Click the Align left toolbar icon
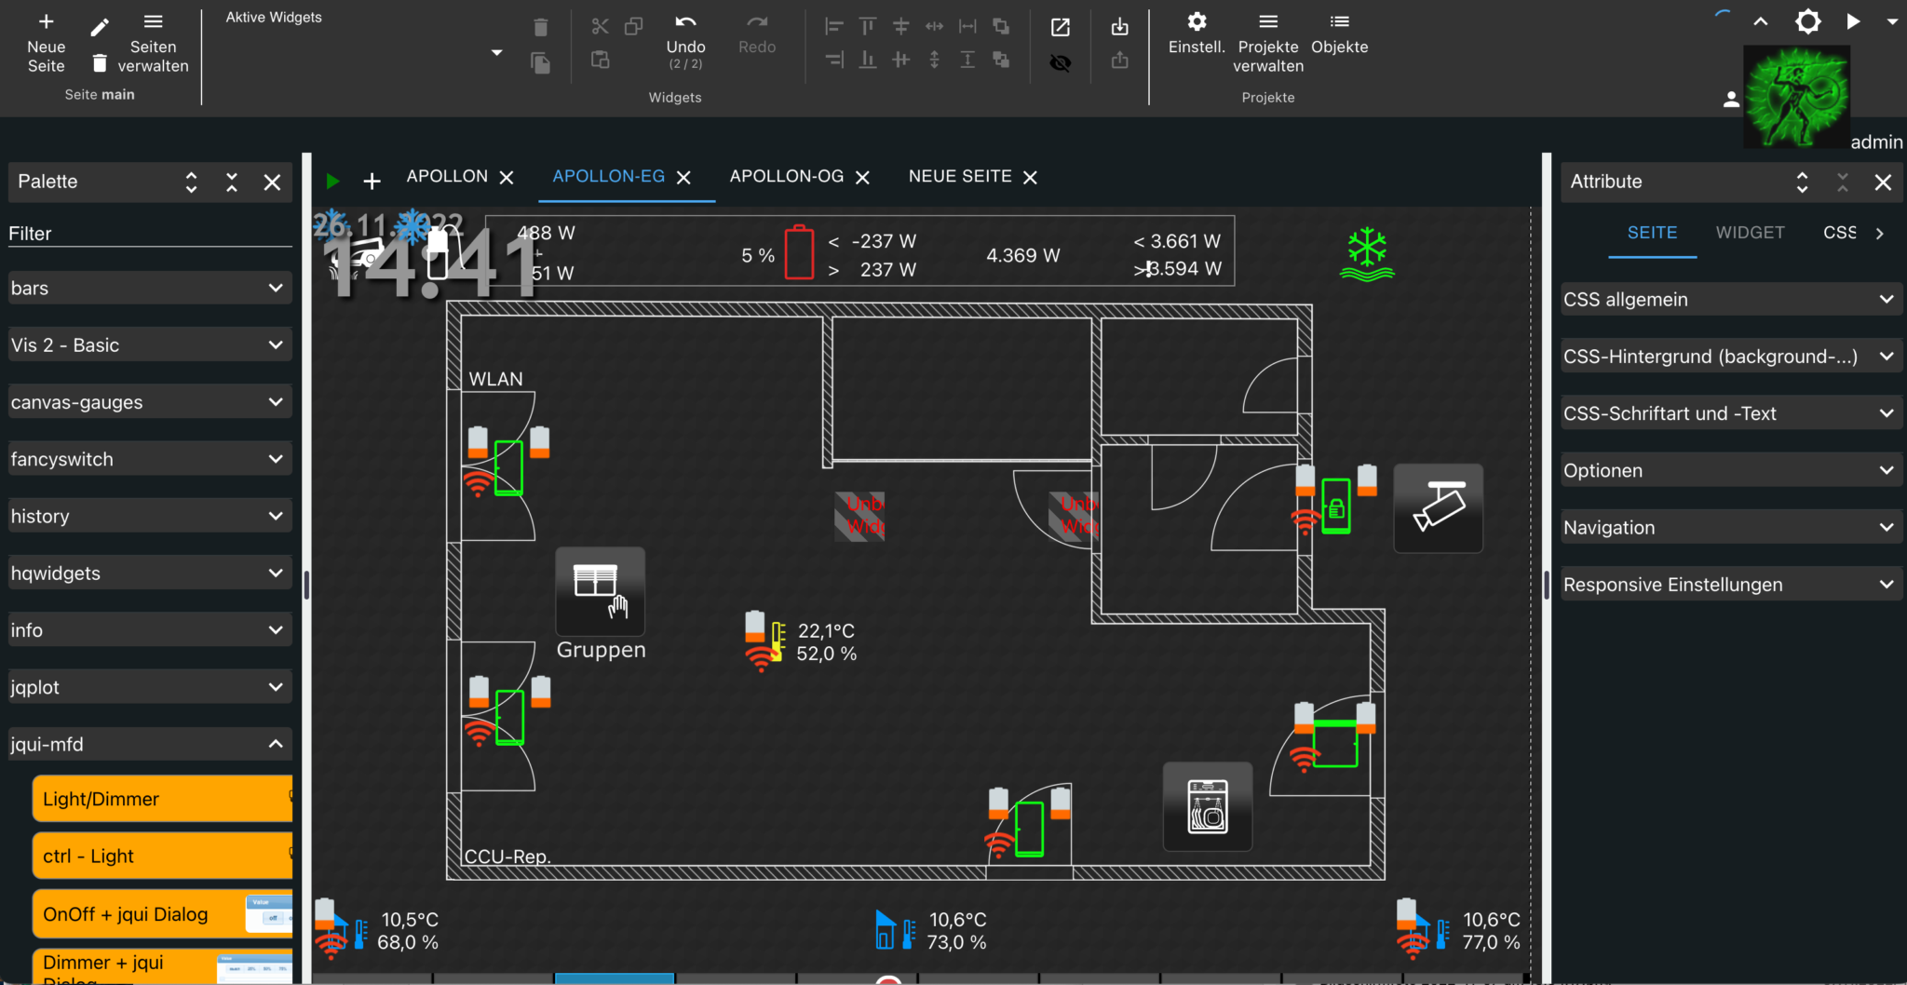1907x985 pixels. (x=834, y=26)
